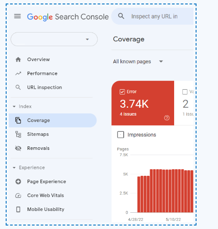Click the Removals crossed-eye icon
The image size is (218, 229).
[18, 148]
